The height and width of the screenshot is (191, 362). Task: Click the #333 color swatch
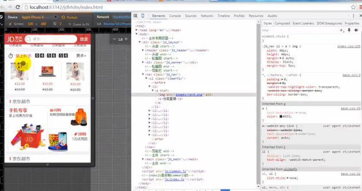coord(281,116)
